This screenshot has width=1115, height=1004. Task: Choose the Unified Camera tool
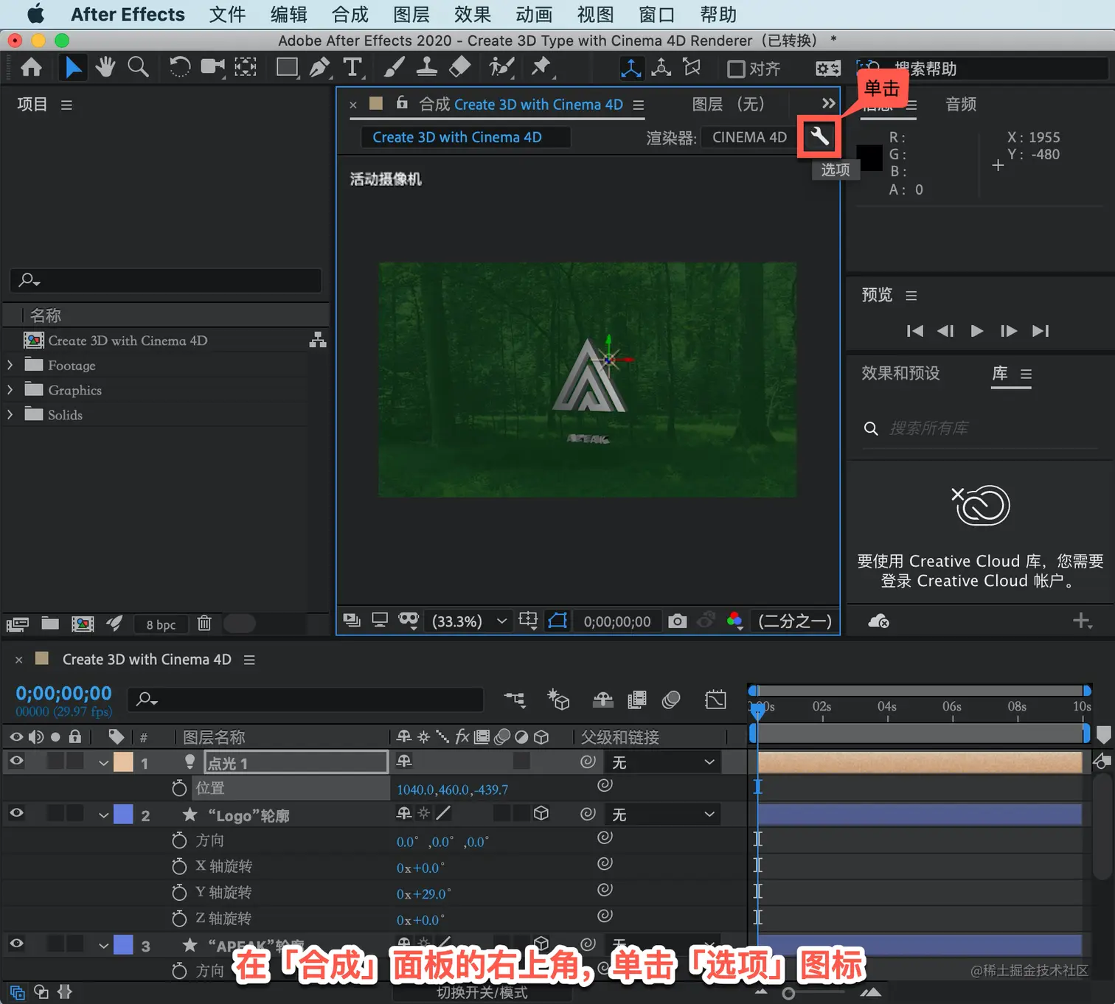(x=212, y=67)
